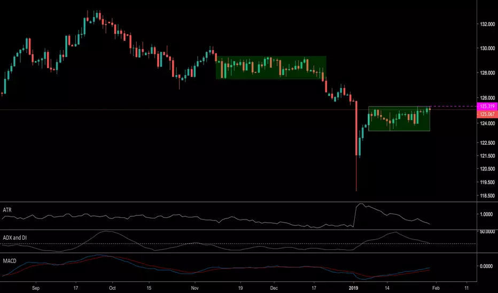The width and height of the screenshot is (498, 293).
Task: Click the 130.000 price scale value
Action: 487,48
